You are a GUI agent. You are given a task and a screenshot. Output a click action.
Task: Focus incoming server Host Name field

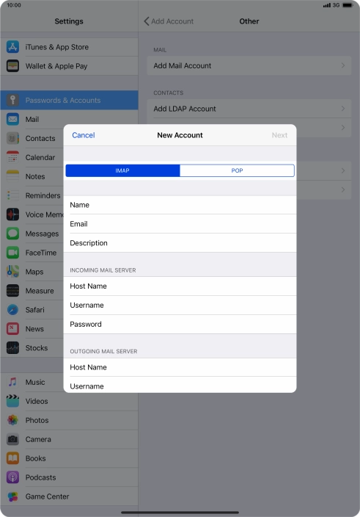pyautogui.click(x=180, y=286)
